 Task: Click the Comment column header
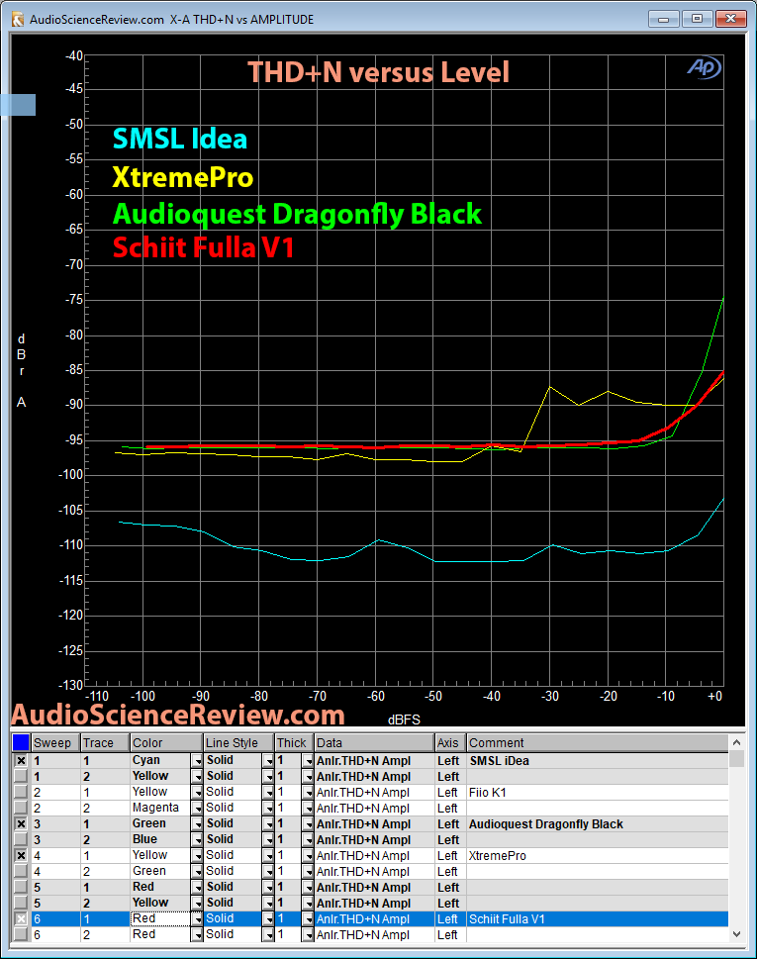(598, 742)
